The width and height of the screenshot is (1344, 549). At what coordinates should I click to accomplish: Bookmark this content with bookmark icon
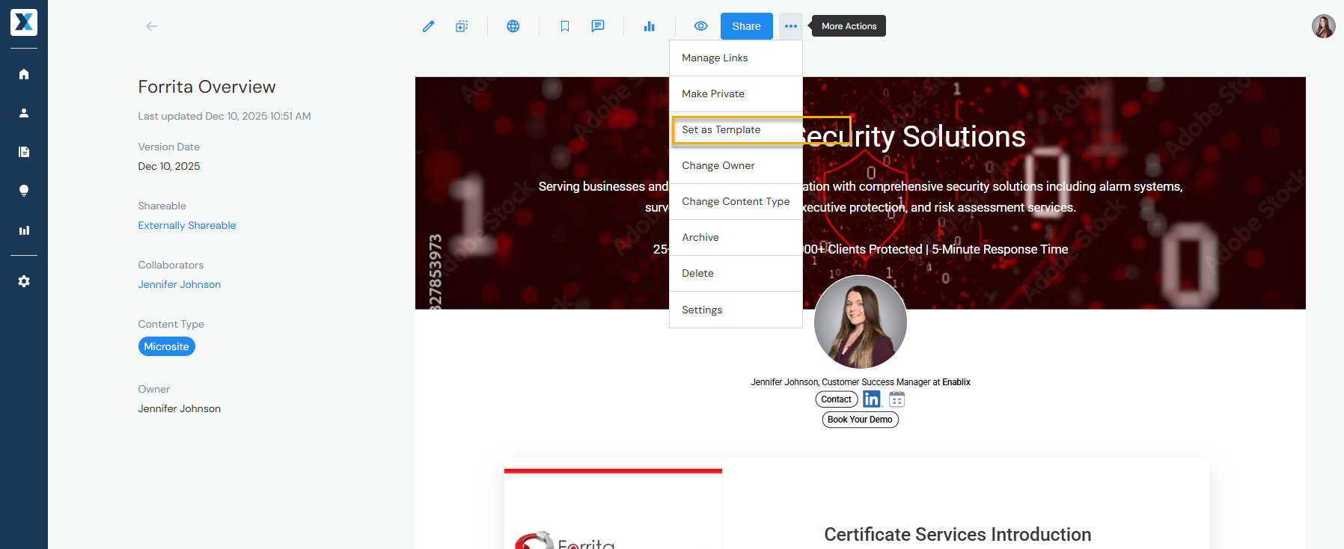[x=565, y=26]
